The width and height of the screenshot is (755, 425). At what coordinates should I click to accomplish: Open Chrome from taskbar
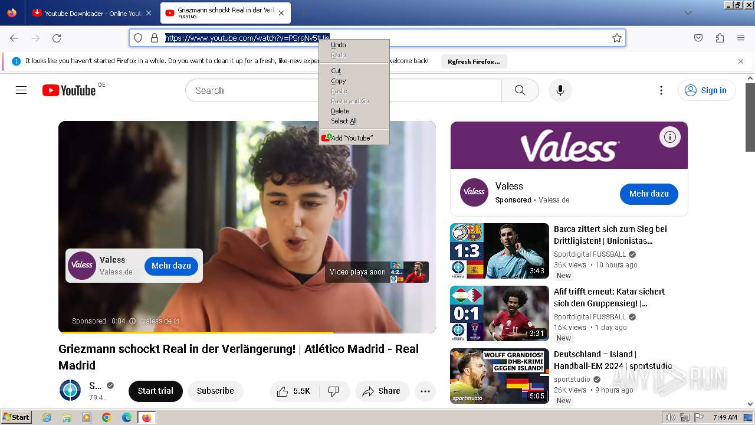point(107,417)
